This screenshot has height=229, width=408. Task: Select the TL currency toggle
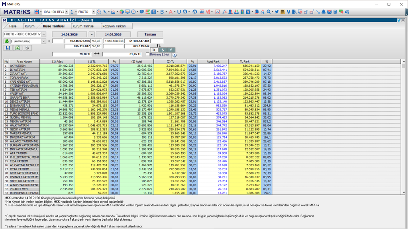pyautogui.click(x=154, y=50)
